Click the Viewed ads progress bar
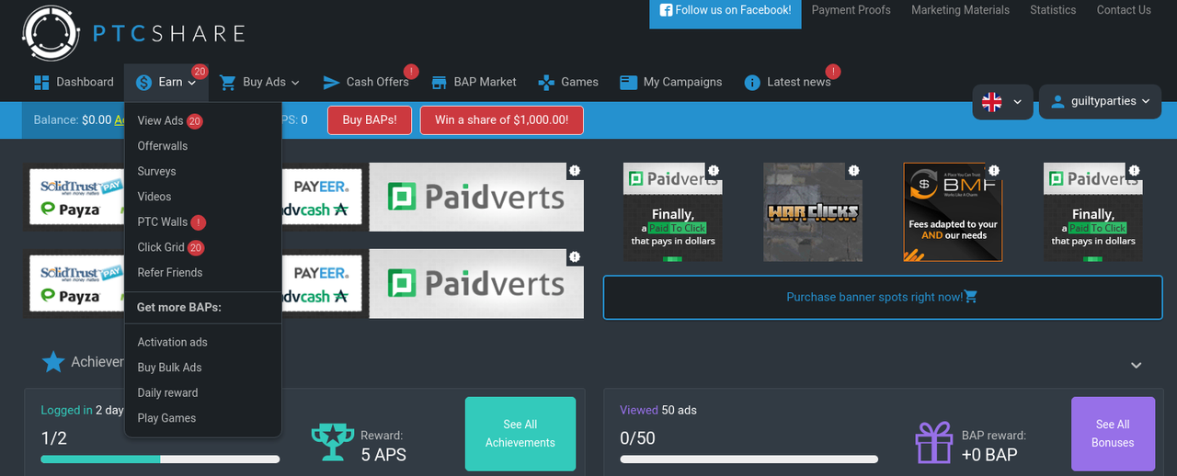The width and height of the screenshot is (1177, 476). 748,459
